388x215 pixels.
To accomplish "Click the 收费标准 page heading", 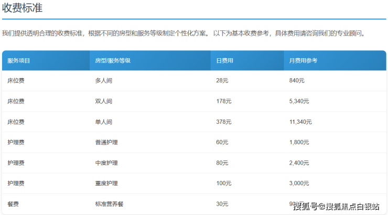I will click(23, 8).
